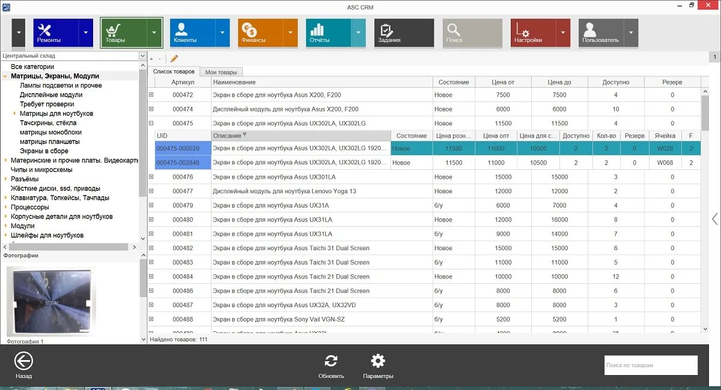The height and width of the screenshot is (390, 721).
Task: Sort by Артикул column header
Action: (183, 82)
